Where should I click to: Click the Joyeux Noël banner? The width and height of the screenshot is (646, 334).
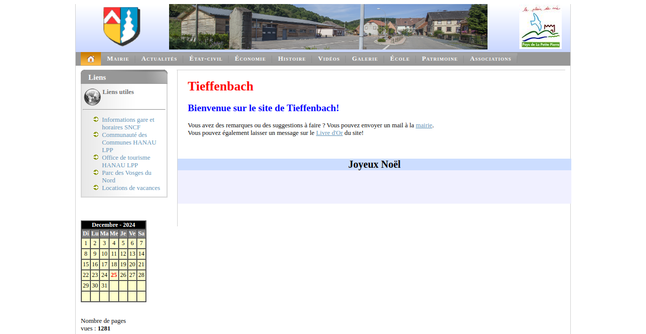coord(374,164)
